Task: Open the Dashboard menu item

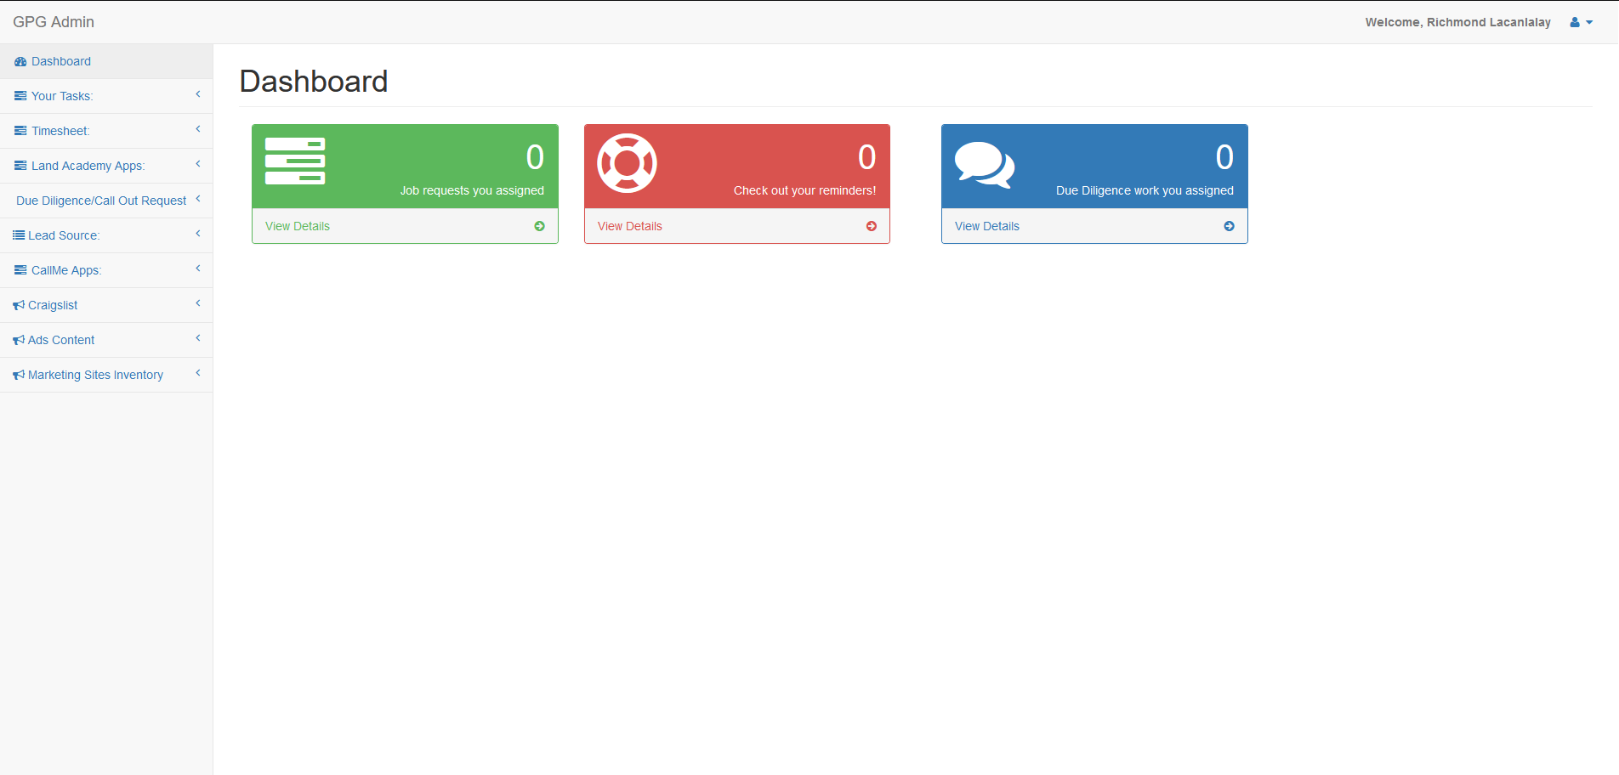Action: pyautogui.click(x=106, y=61)
